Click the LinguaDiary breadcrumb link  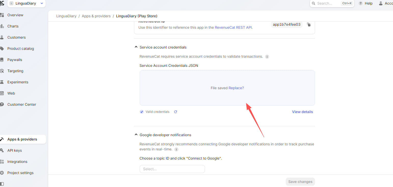pos(66,16)
